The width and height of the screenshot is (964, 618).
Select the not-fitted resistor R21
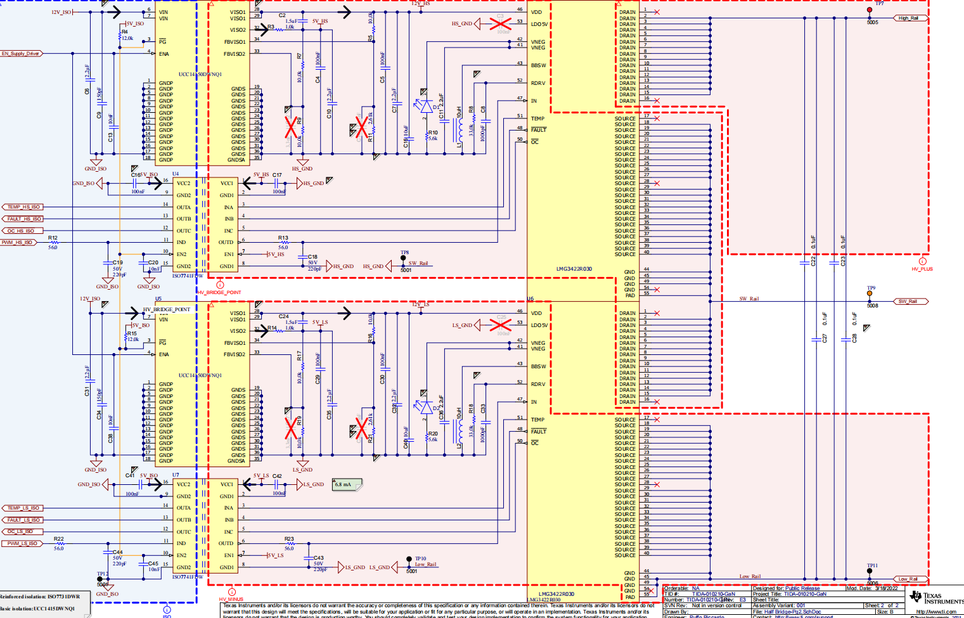362,428
